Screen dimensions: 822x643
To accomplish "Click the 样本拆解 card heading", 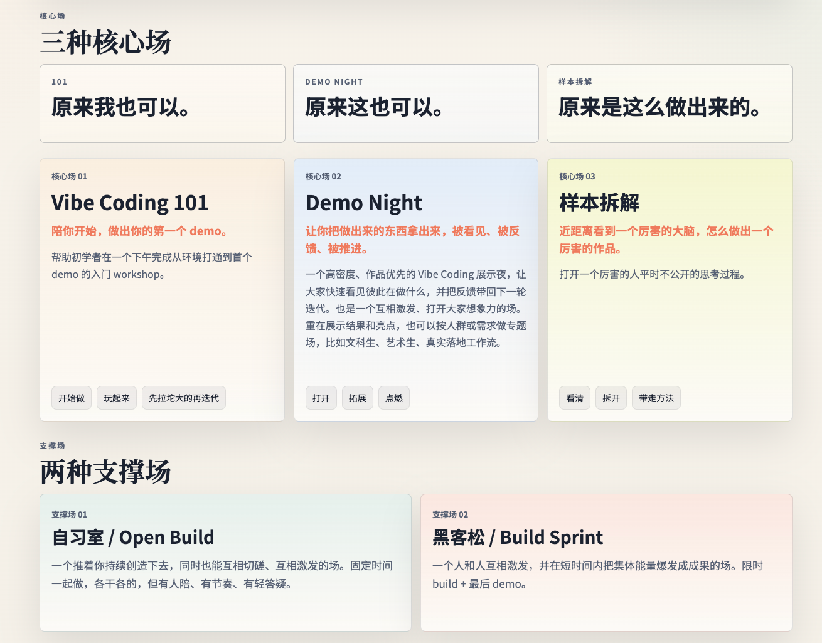I will pos(599,203).
